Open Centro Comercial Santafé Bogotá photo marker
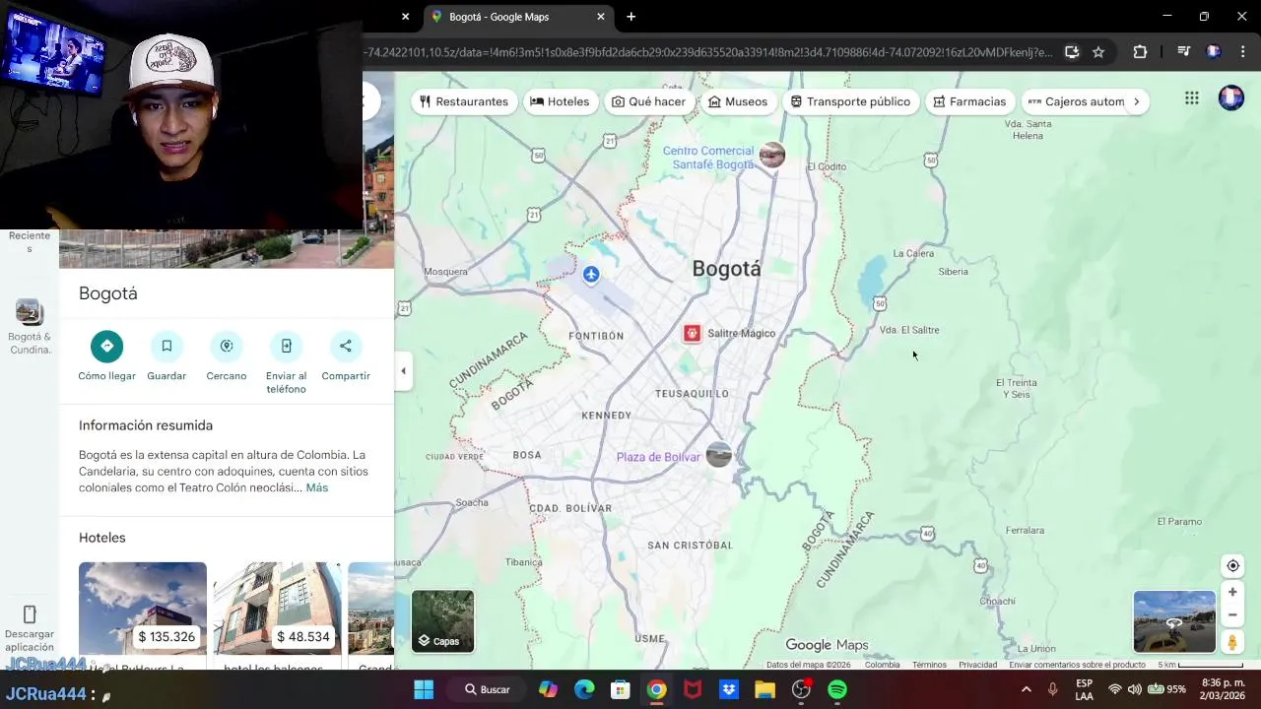 pos(772,155)
